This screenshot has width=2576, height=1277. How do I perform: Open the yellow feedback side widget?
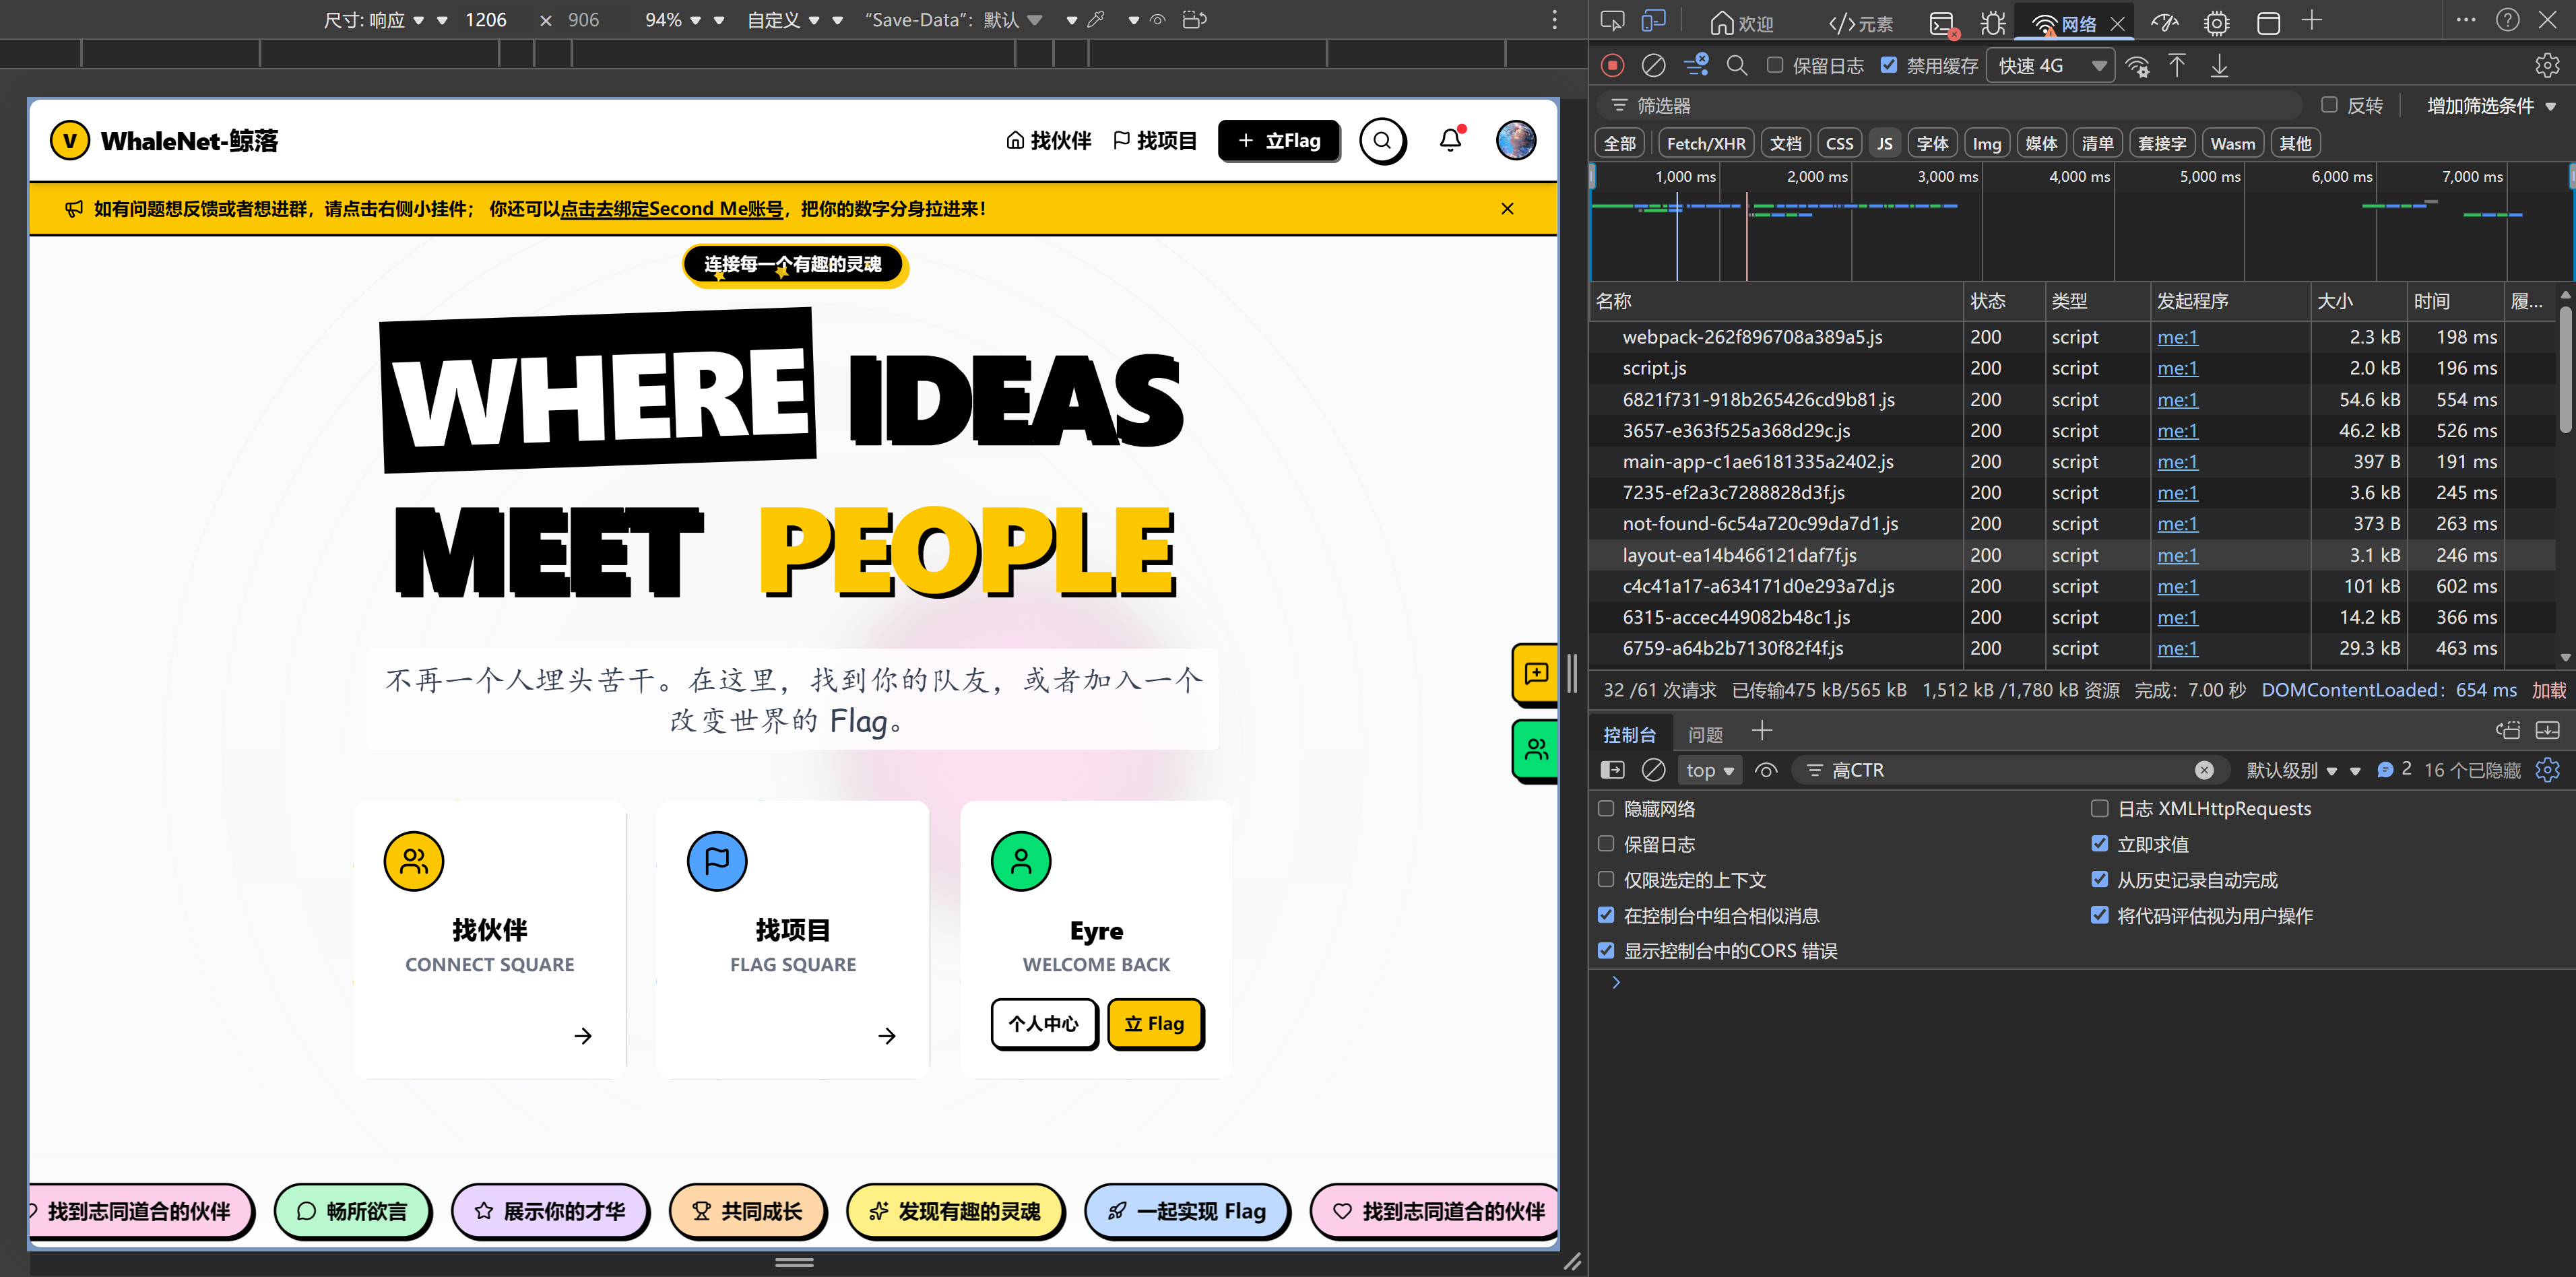tap(1536, 673)
